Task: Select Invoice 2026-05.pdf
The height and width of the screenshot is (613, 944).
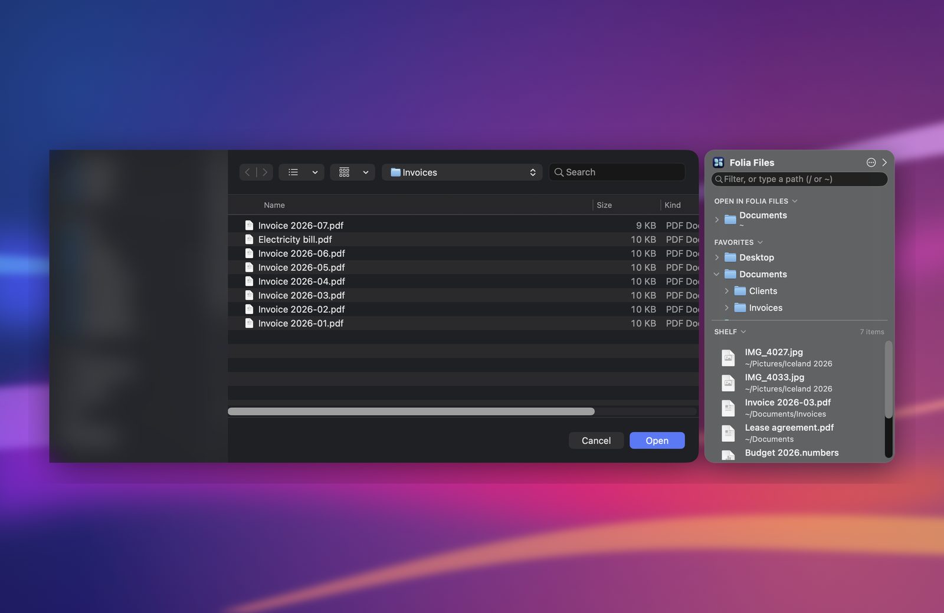Action: click(x=463, y=267)
